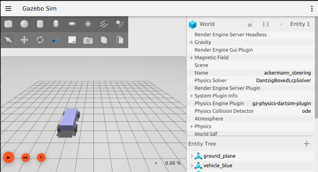This screenshot has height=172, width=318.
Task: Click the paste entity icon
Action: click(x=120, y=40)
